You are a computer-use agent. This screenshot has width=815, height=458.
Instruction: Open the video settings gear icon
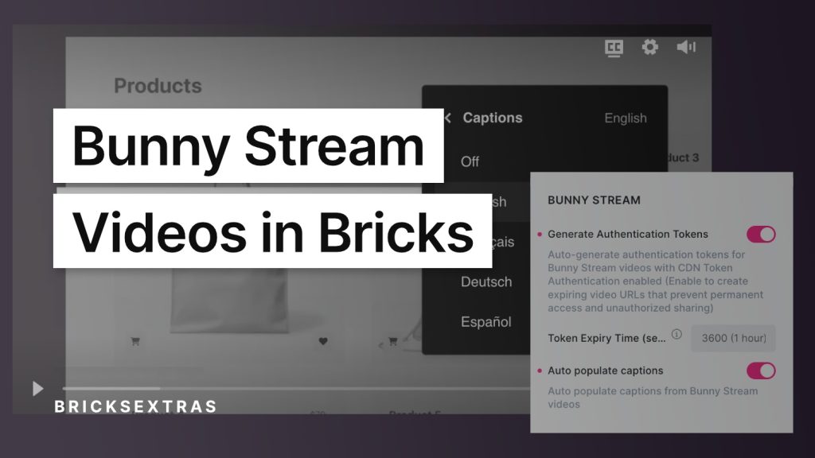650,48
